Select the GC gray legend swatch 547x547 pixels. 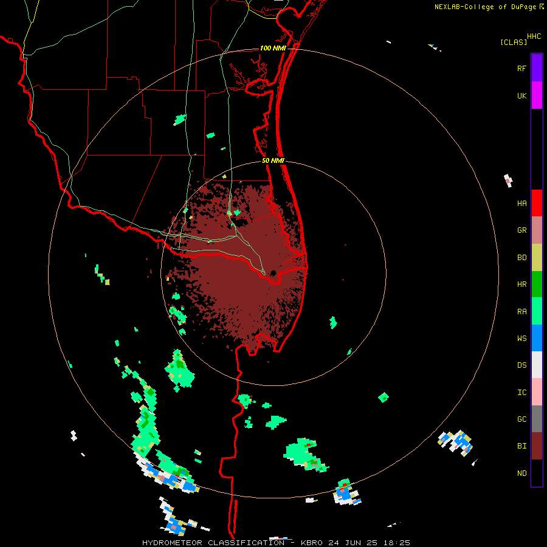(x=537, y=419)
